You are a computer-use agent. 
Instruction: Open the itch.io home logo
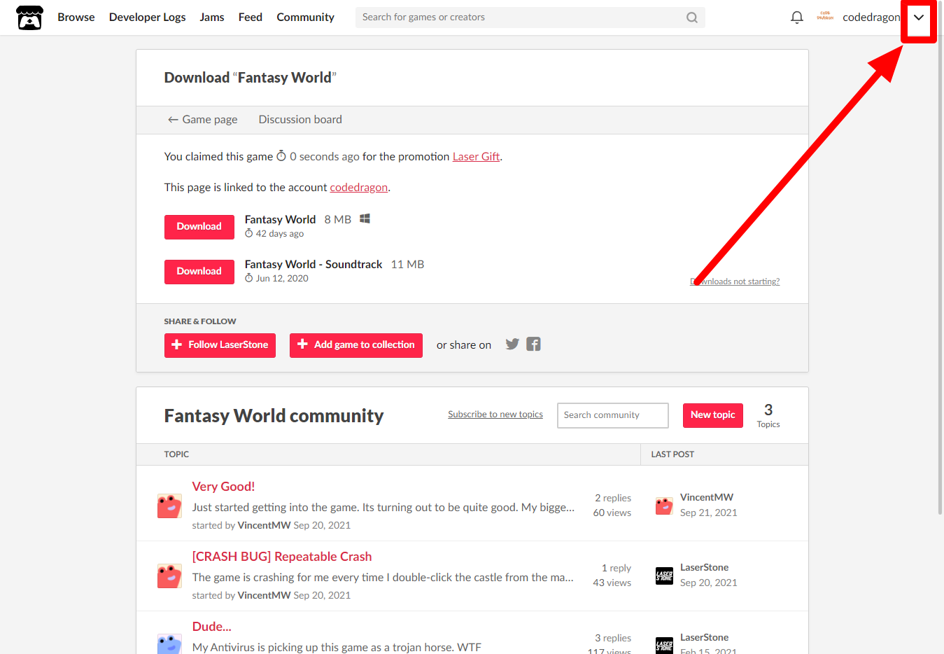click(29, 18)
